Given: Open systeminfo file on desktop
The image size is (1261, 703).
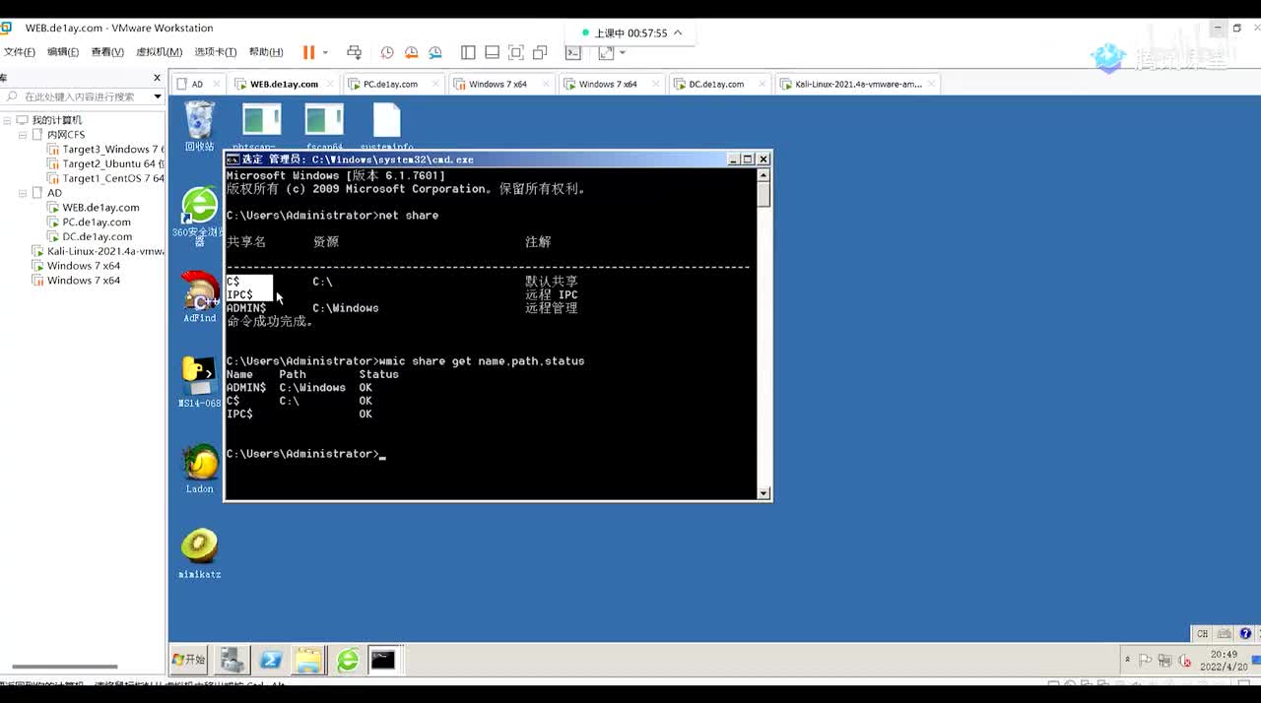Looking at the screenshot, I should pos(386,126).
